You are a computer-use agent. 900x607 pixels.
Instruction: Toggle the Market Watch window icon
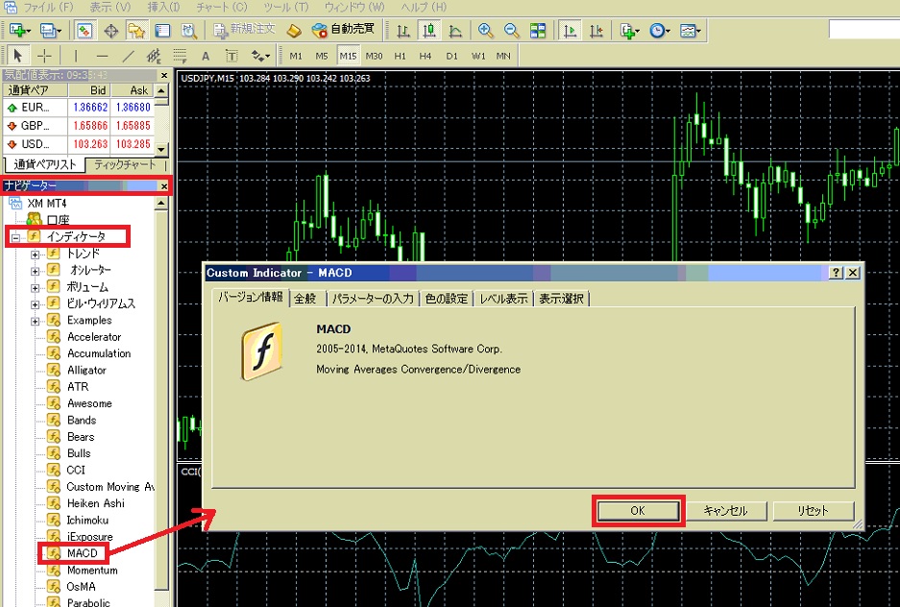coord(85,31)
